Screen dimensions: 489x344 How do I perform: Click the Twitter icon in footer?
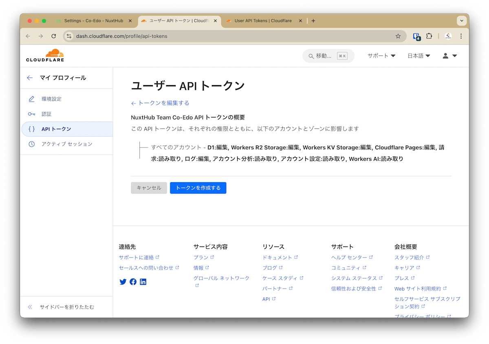pos(123,282)
